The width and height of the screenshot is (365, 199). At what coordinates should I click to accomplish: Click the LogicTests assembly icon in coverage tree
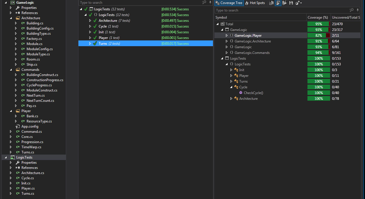[227, 58]
